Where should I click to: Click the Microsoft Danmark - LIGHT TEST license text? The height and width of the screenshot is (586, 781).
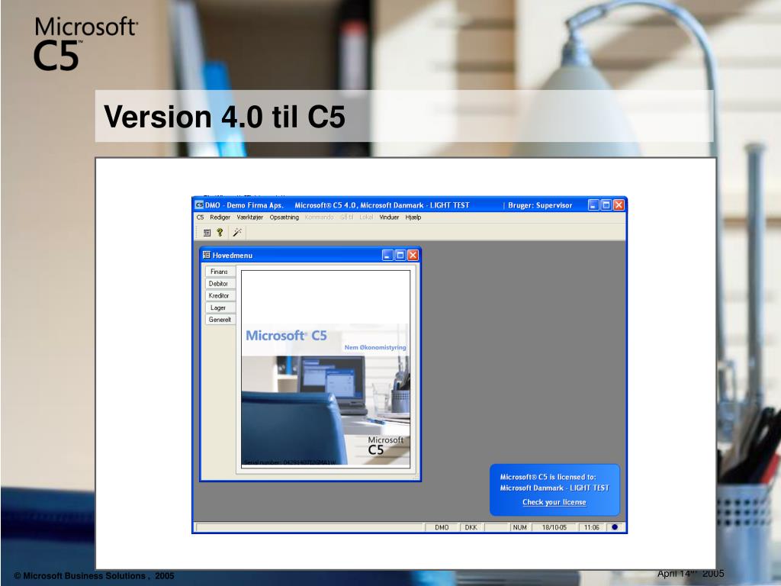tap(554, 488)
